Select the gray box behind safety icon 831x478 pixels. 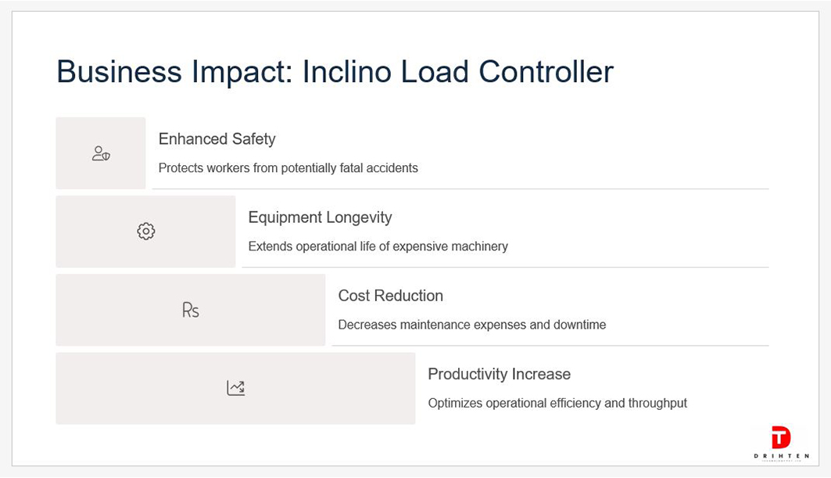(x=101, y=153)
